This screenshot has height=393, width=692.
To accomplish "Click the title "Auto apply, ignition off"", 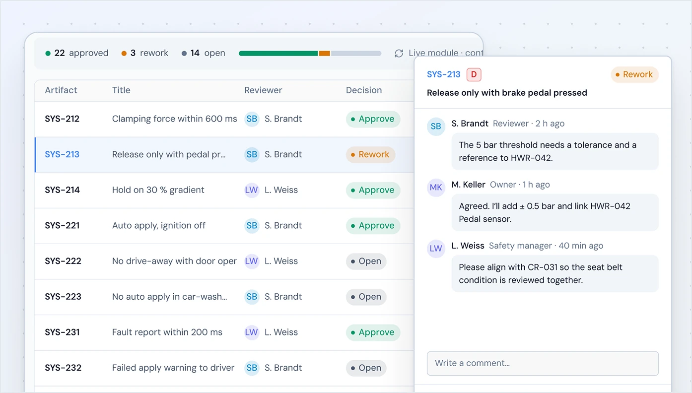I will [x=159, y=226].
